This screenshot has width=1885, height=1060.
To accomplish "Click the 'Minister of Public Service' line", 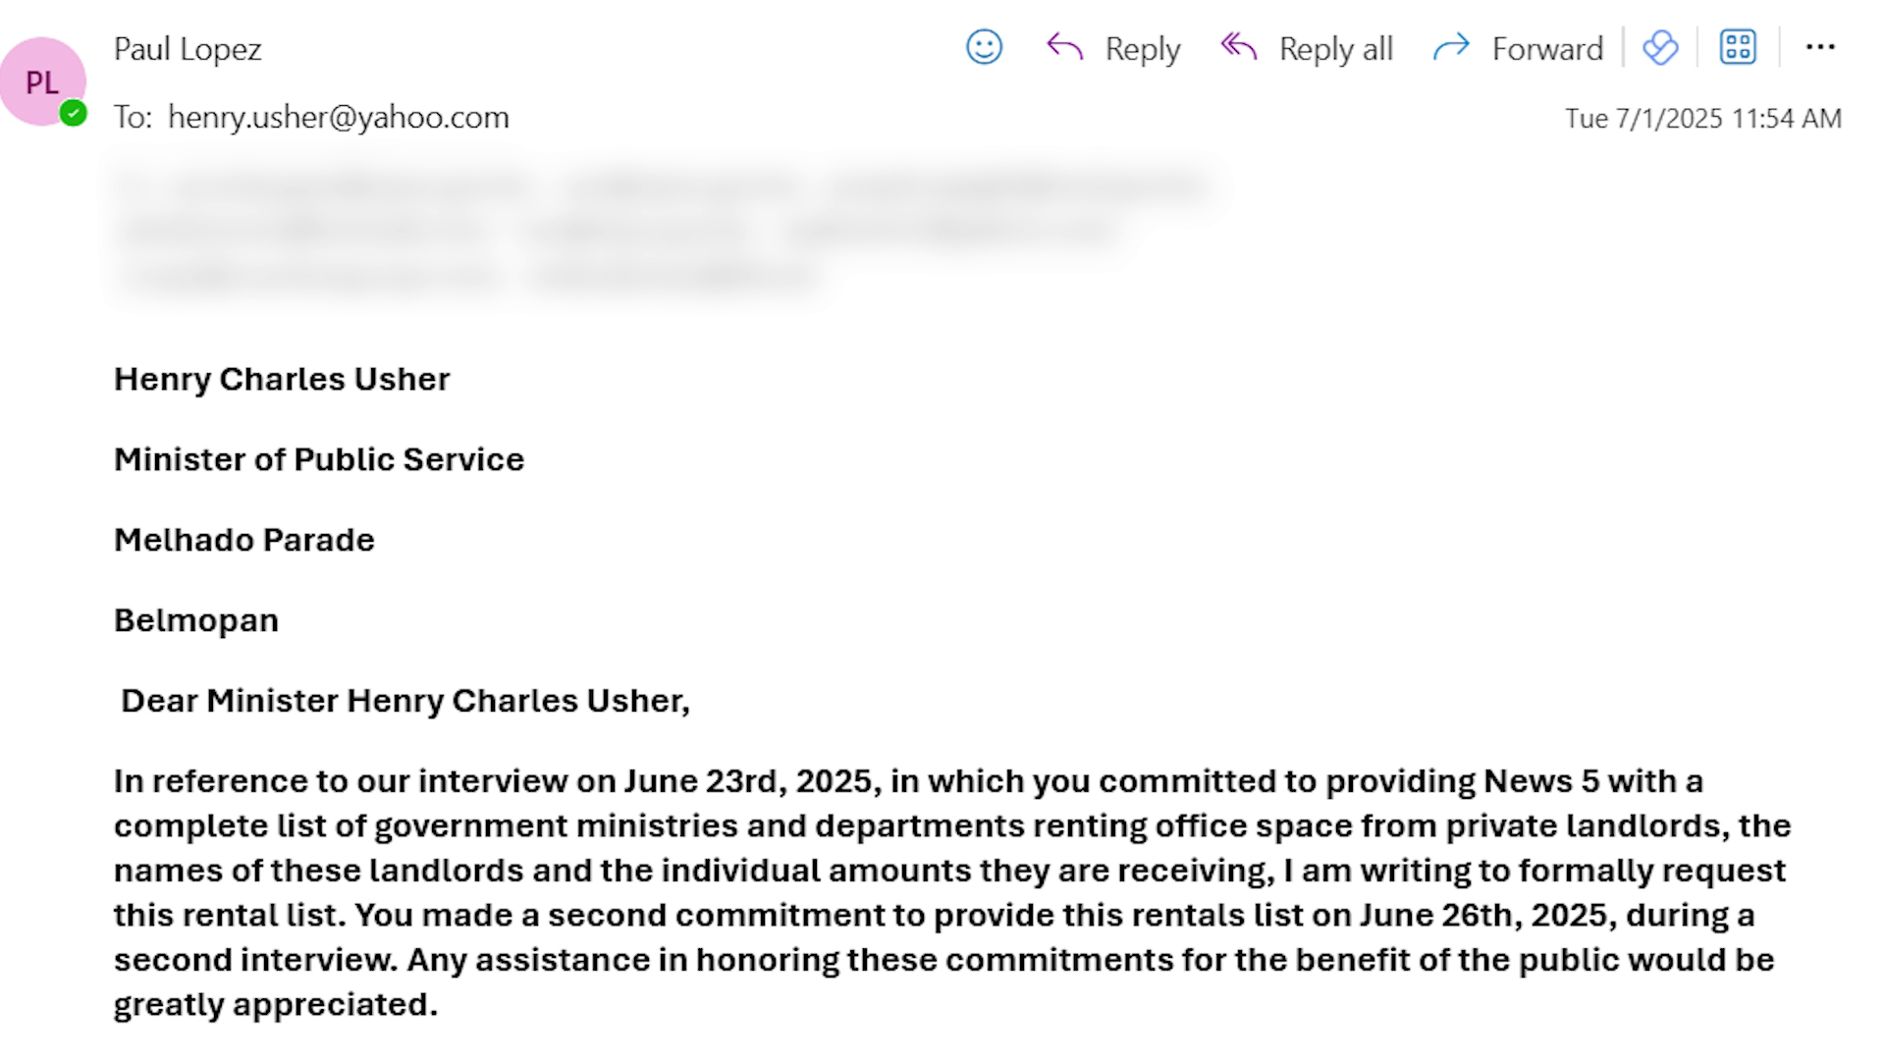I will click(319, 459).
